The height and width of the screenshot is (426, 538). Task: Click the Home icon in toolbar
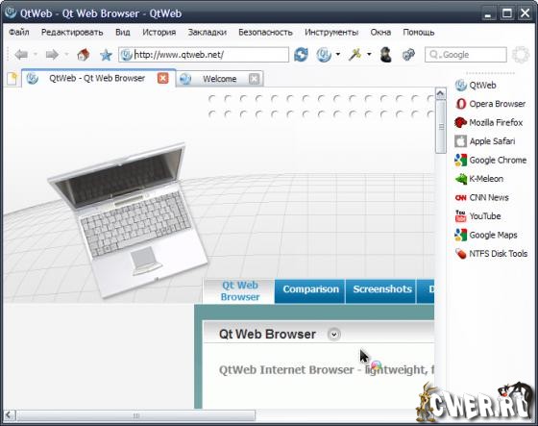coord(83,55)
